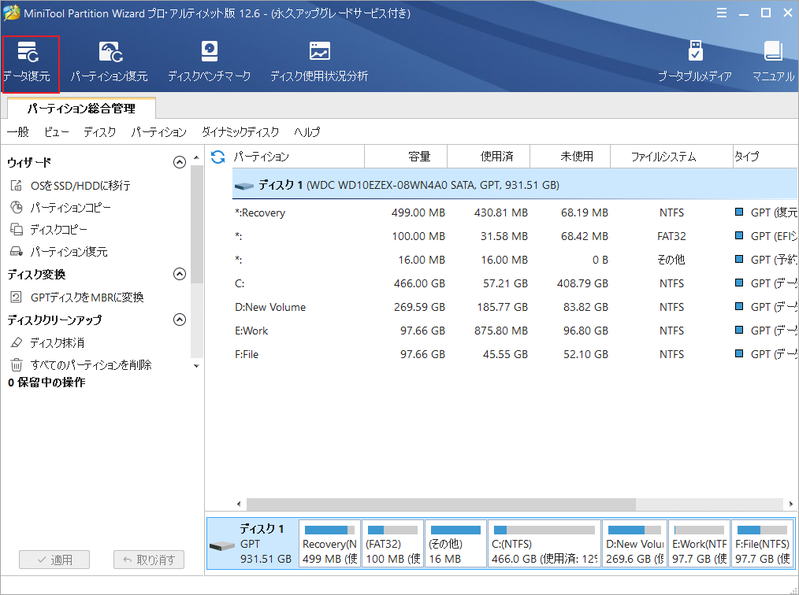Select the C: partition row

coord(355,283)
